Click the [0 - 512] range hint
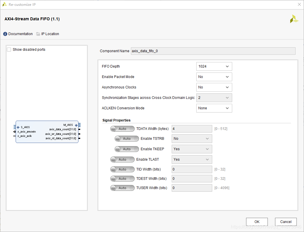Image resolution: width=304 pixels, height=232 pixels. tap(221, 129)
